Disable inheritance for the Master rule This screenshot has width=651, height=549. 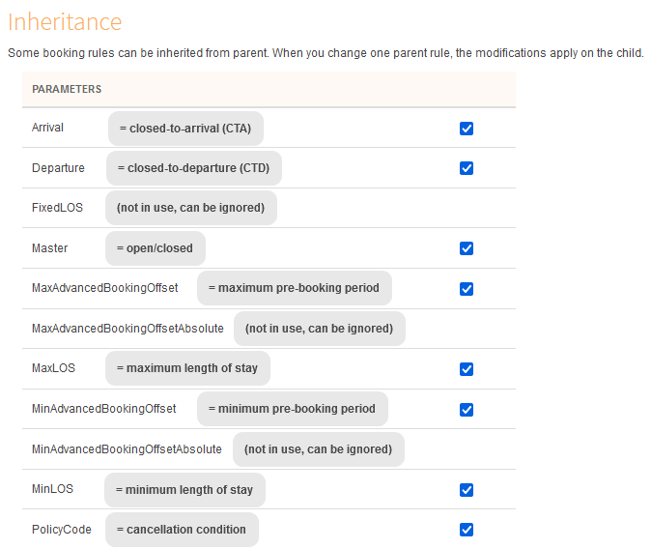click(467, 248)
